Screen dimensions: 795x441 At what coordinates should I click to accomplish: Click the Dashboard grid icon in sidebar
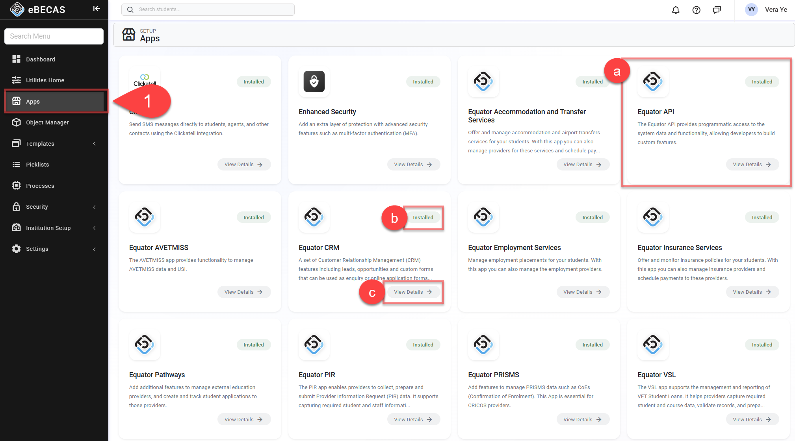[16, 59]
